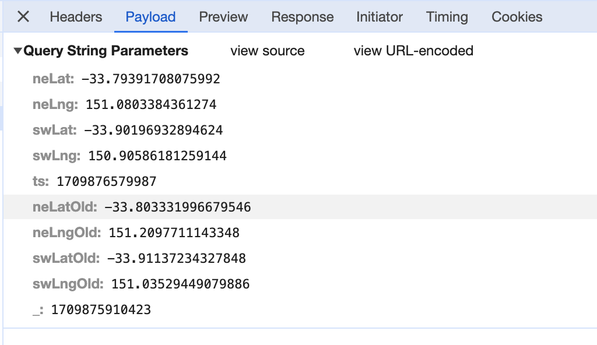This screenshot has height=345, width=597.
Task: Click the swLngOld parameter value
Action: 180,284
